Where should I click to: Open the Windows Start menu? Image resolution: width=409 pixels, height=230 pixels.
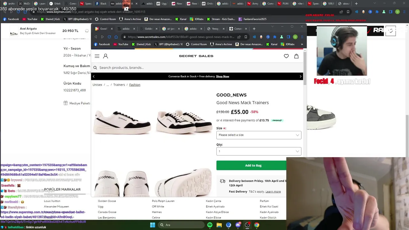(152, 225)
